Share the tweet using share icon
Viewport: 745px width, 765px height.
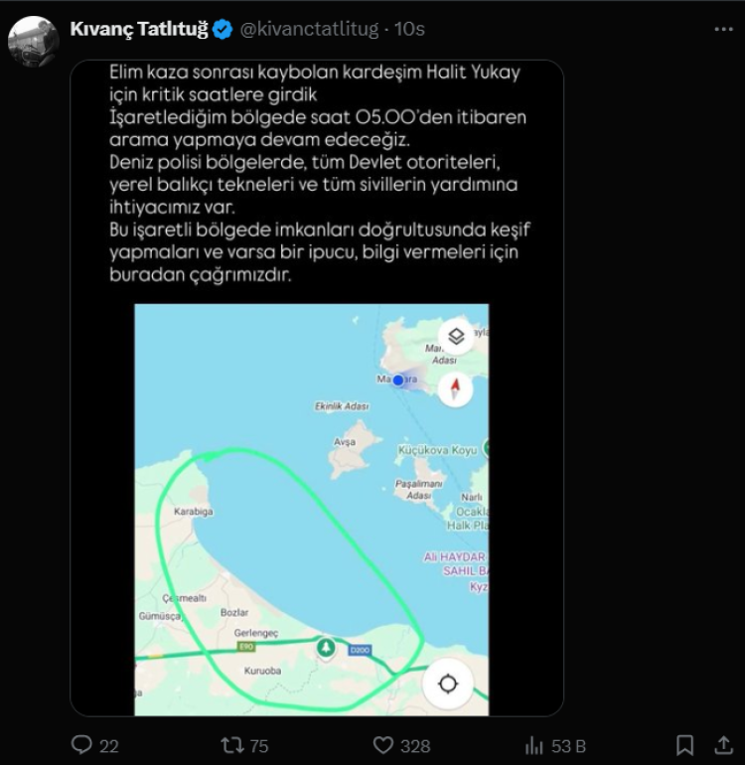coord(723,744)
